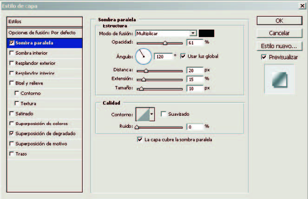Click the Opacidad value field

tap(195, 43)
